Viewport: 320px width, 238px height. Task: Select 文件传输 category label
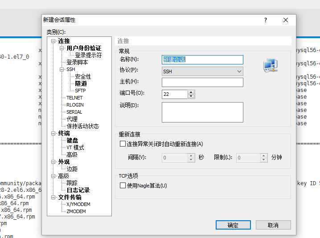click(x=70, y=197)
